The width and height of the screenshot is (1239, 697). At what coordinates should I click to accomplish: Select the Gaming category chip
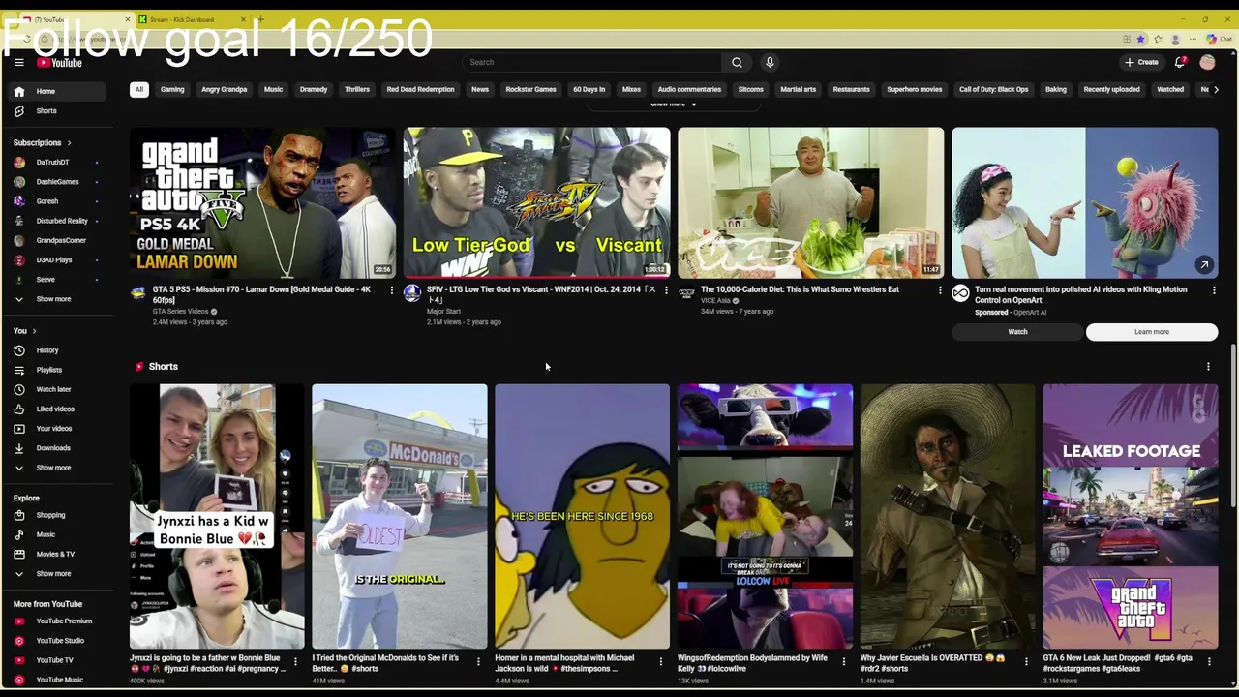(172, 89)
